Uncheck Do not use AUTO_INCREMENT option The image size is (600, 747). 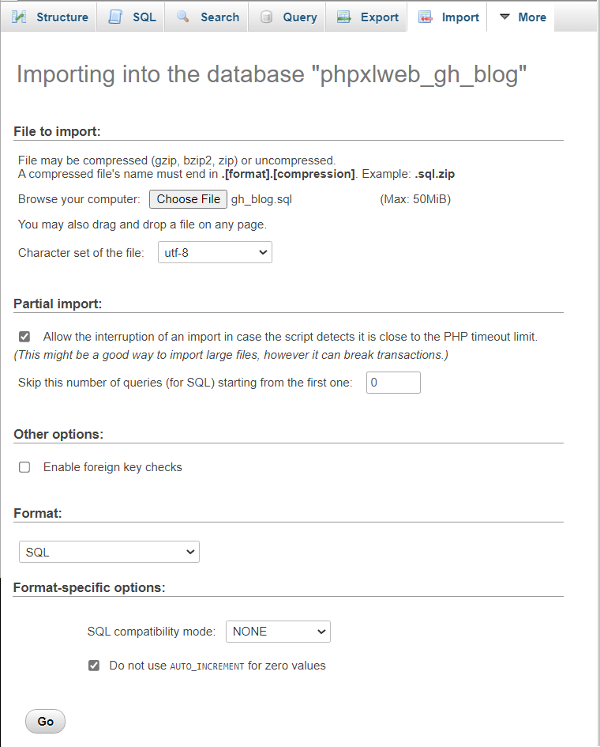click(x=94, y=666)
